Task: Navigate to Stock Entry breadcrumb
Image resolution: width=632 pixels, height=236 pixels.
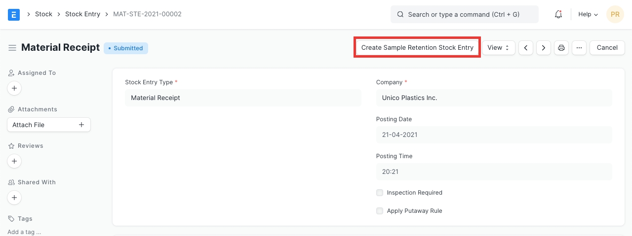Action: (82, 14)
